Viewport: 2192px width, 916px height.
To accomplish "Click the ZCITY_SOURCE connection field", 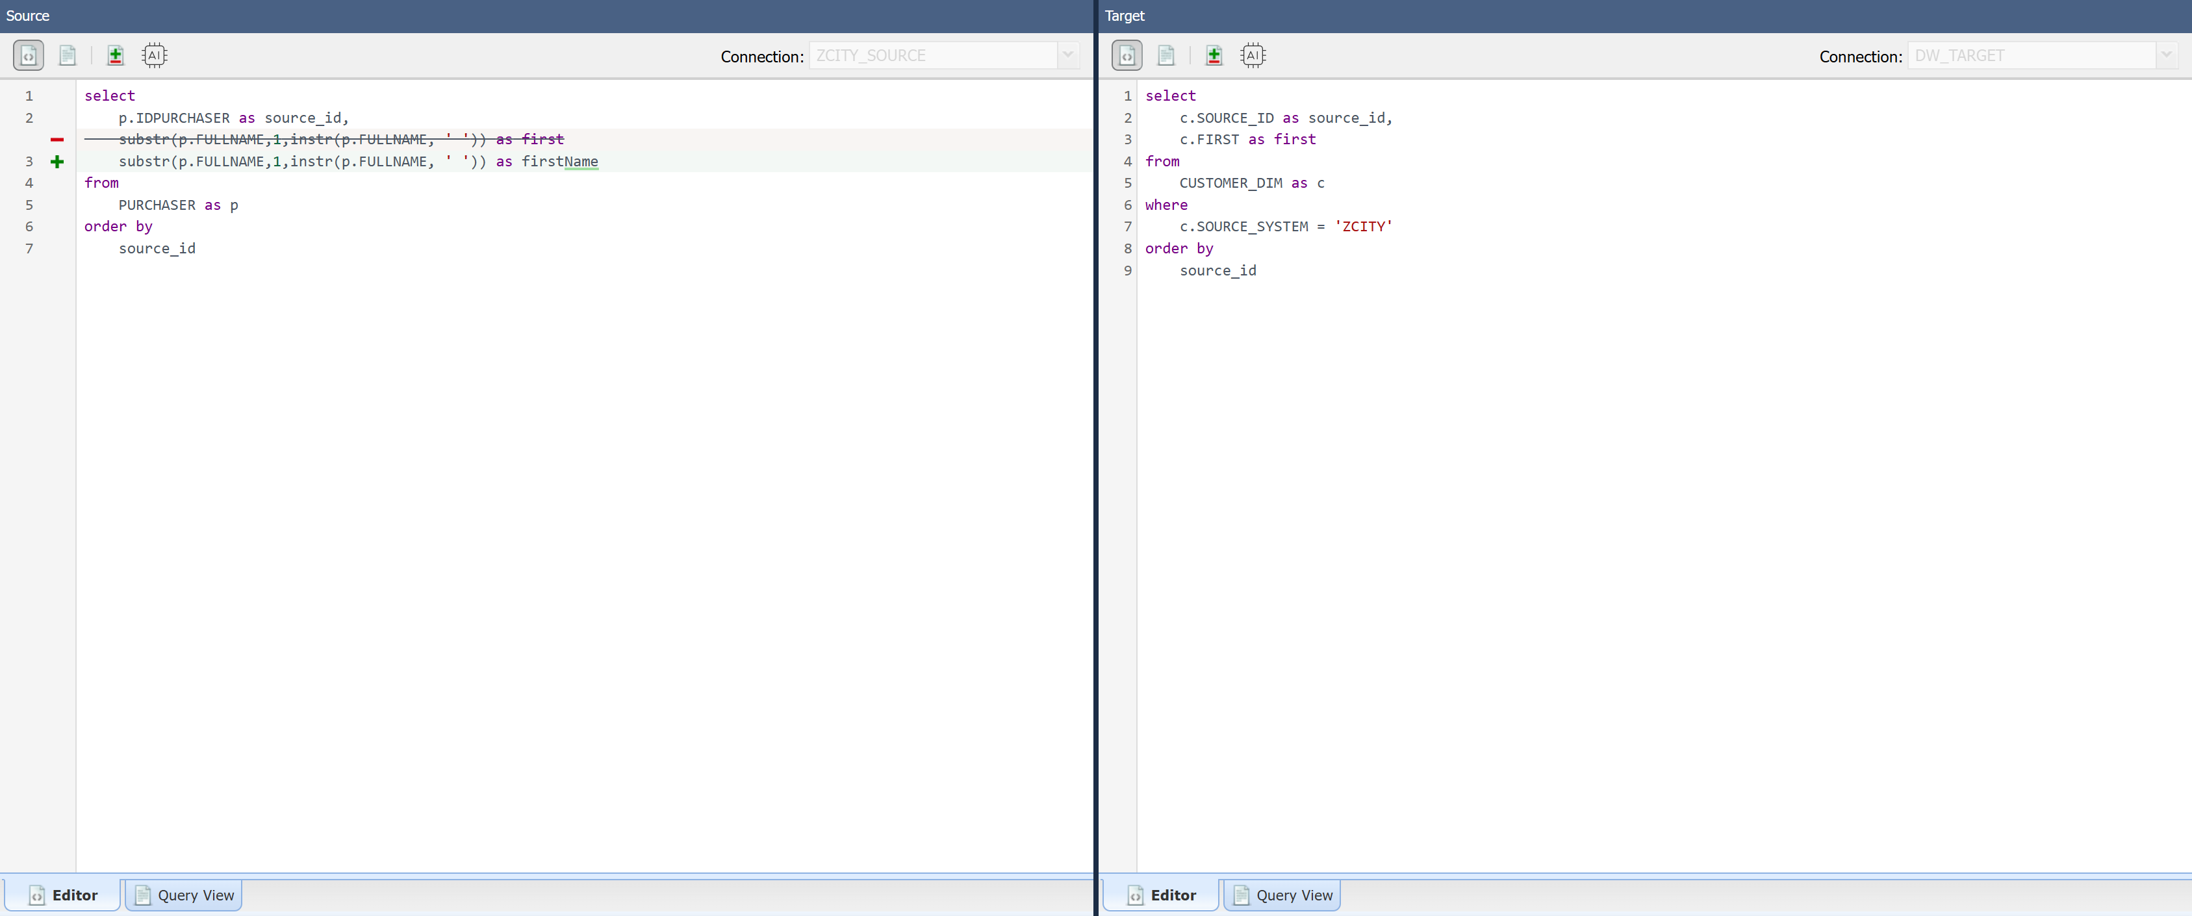I will click(933, 55).
